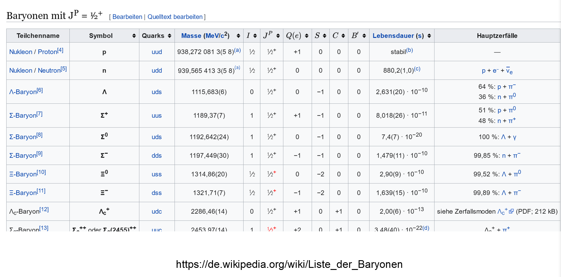Select mass value 2286,46(14)
Image resolution: width=561 pixels, height=277 pixels.
click(209, 212)
